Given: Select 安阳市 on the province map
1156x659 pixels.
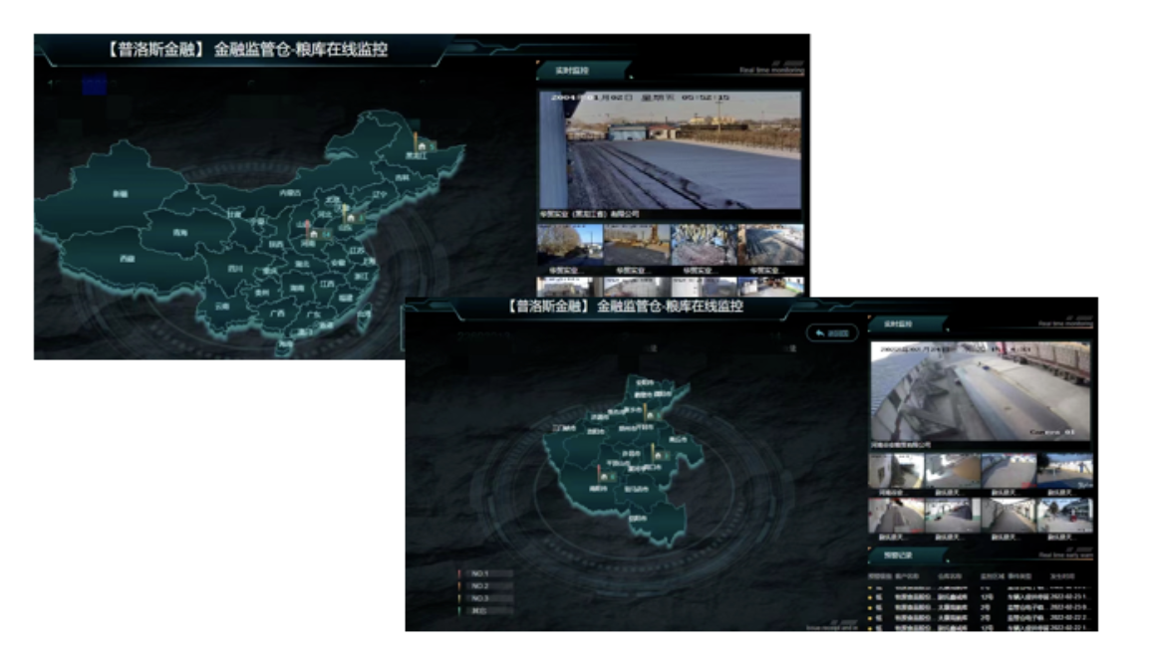Looking at the screenshot, I should pyautogui.click(x=645, y=383).
